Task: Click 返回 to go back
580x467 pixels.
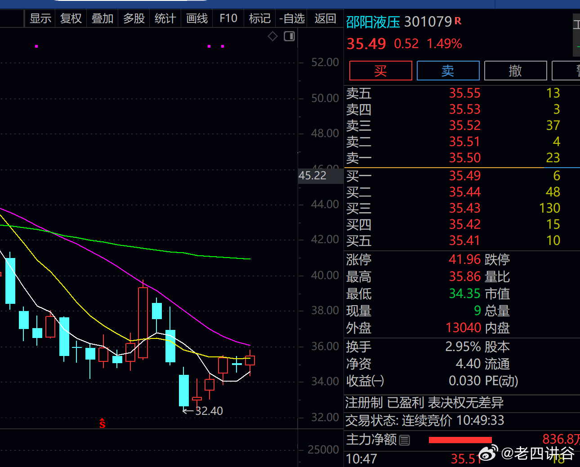Action: coord(326,18)
